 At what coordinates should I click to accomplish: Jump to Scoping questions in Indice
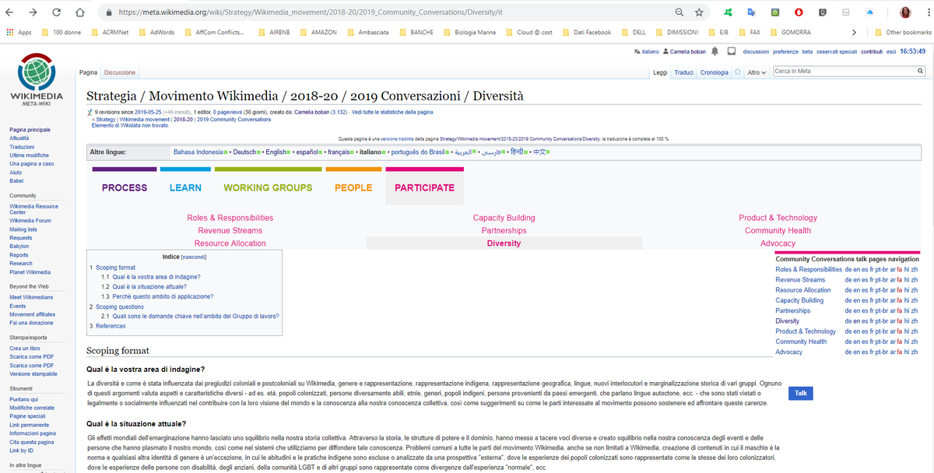(120, 307)
